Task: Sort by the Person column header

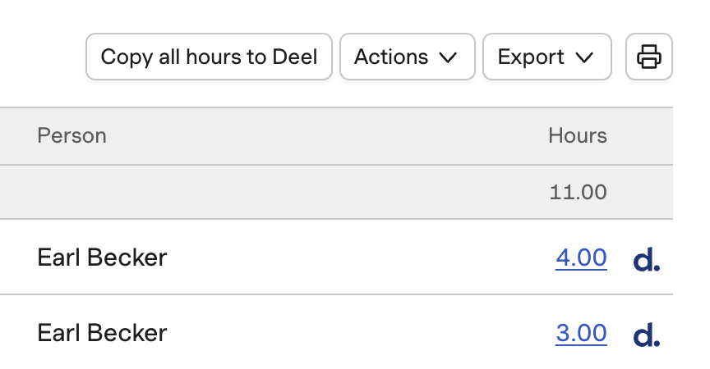Action: (x=71, y=135)
